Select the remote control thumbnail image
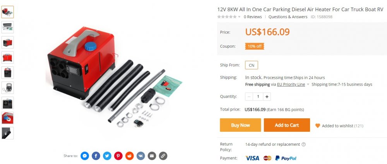387x164 pixels. click(7, 88)
